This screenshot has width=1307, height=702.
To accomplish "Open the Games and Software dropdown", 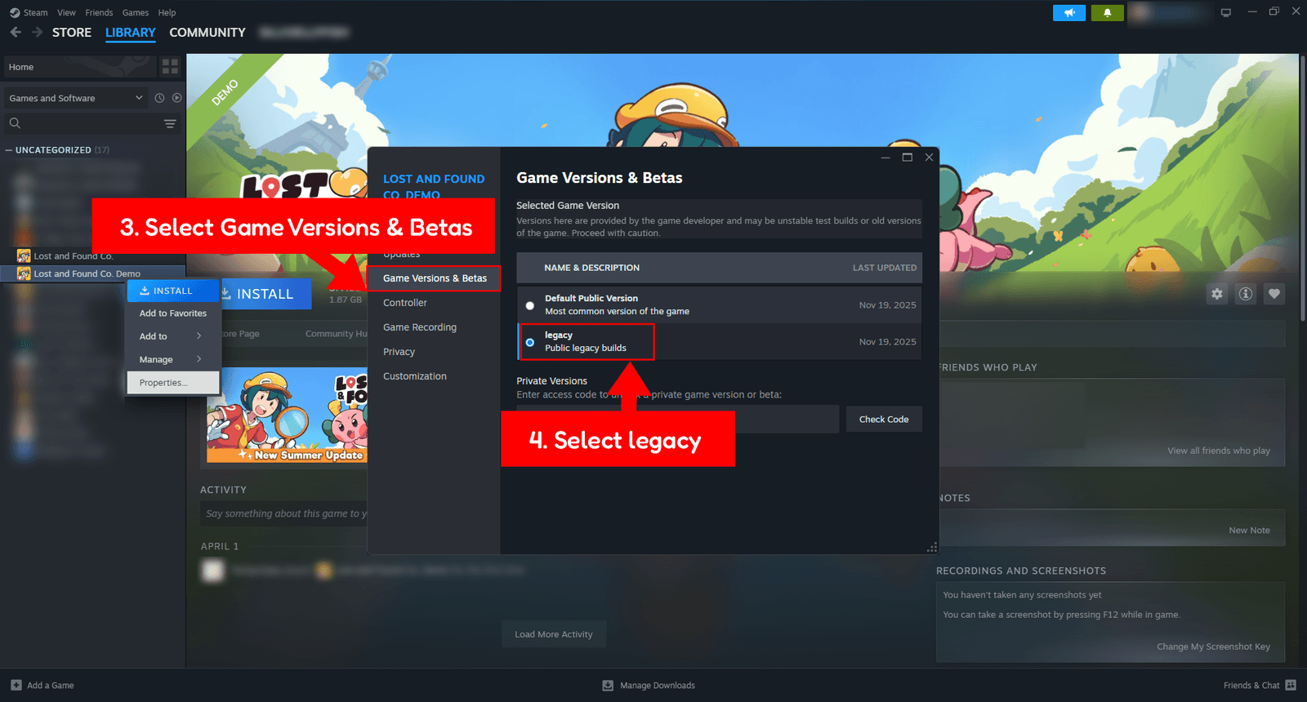I will [76, 98].
